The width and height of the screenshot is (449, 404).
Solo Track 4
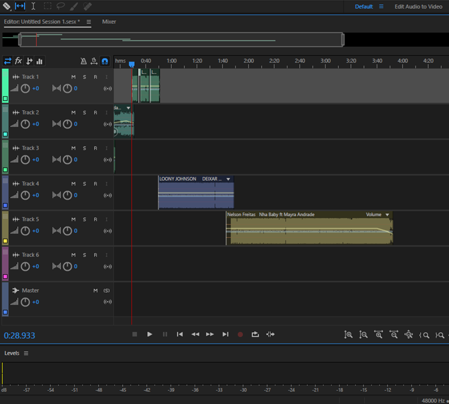[84, 184]
